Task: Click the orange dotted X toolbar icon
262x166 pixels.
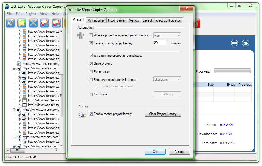Action: click(33, 23)
